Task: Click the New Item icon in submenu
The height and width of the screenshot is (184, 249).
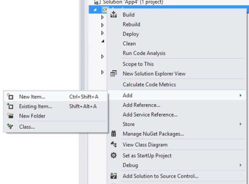Action: coord(10,97)
